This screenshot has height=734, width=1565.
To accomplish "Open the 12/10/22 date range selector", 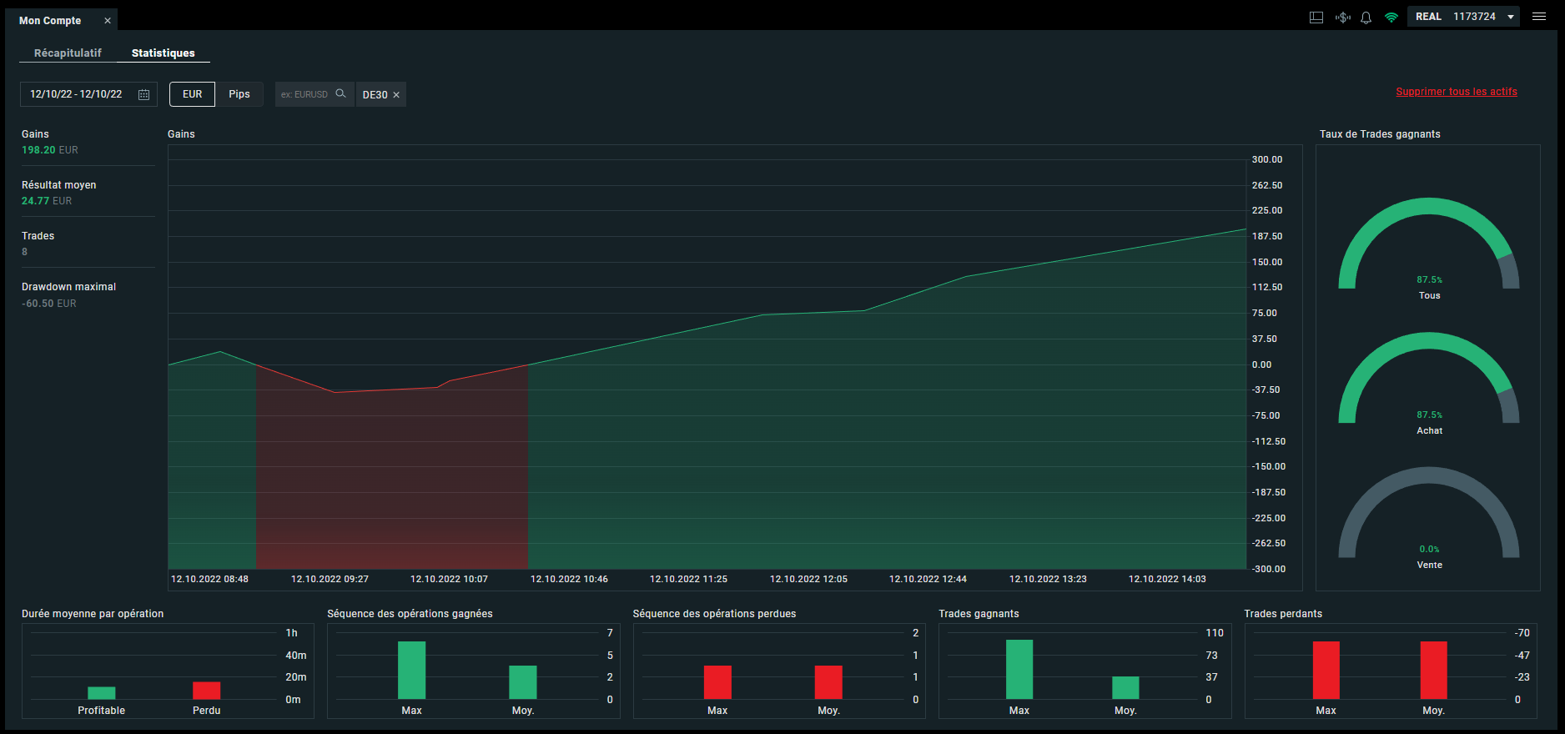I will pyautogui.click(x=88, y=94).
